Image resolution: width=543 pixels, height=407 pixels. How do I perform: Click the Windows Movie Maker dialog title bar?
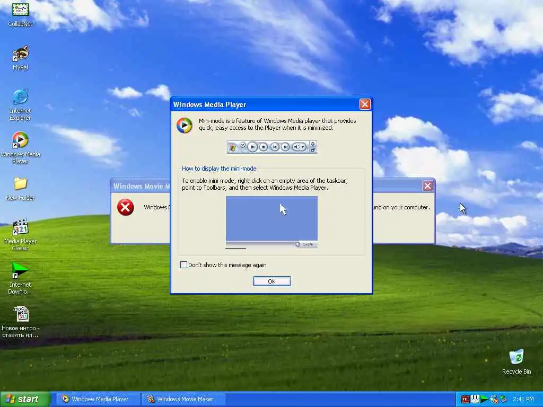click(140, 186)
